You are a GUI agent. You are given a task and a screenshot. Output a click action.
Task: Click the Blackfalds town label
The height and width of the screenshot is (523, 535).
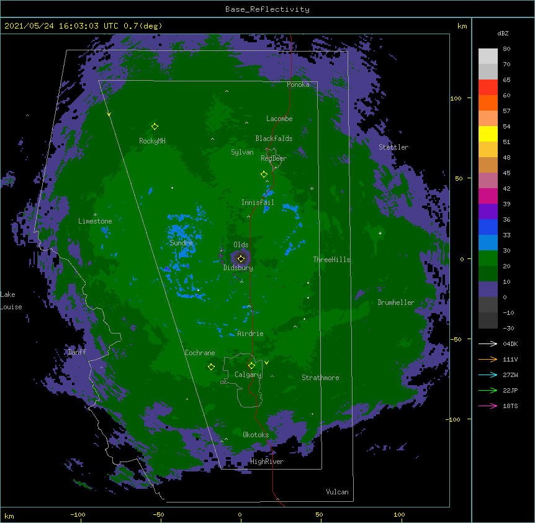pos(274,139)
